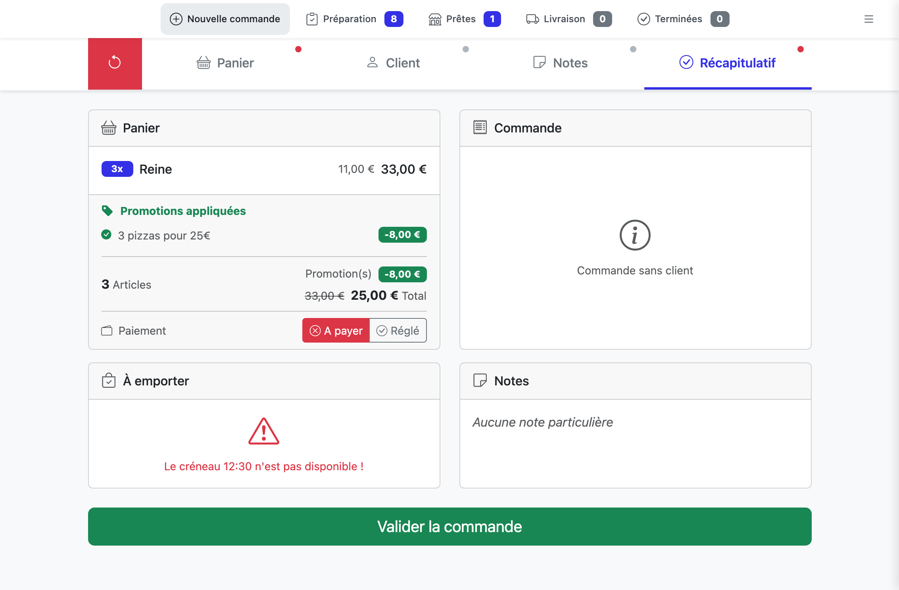Click the 25,00 € total amount
The image size is (899, 590).
coord(375,295)
